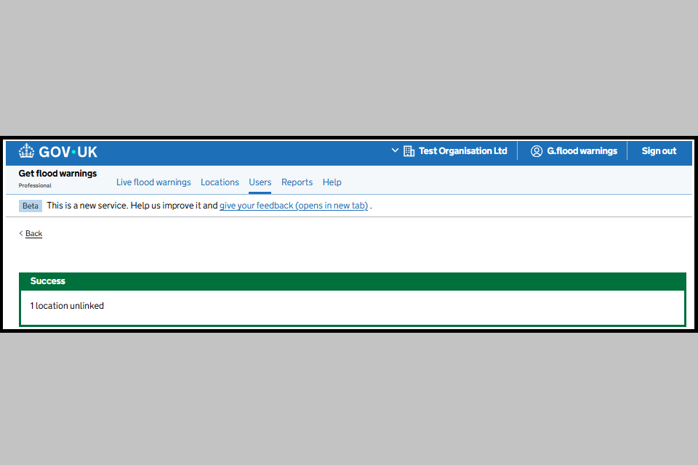Click the 1 location unlinked message
The image size is (698, 465).
click(x=67, y=306)
